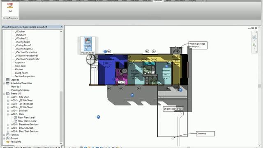Select the _VSection Perspective1 view
This screenshot has width=263, height=148.
26,55
